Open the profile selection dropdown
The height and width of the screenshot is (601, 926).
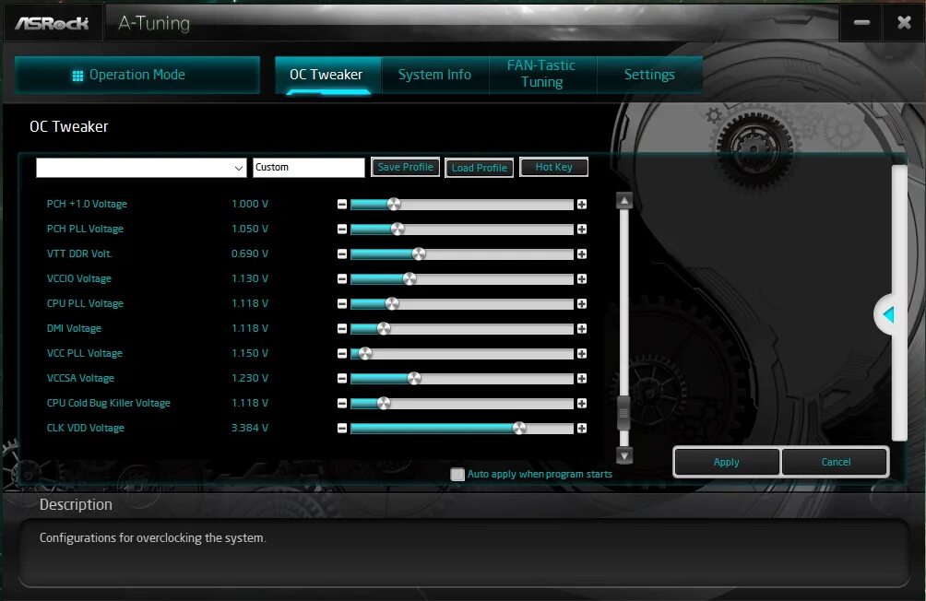141,168
